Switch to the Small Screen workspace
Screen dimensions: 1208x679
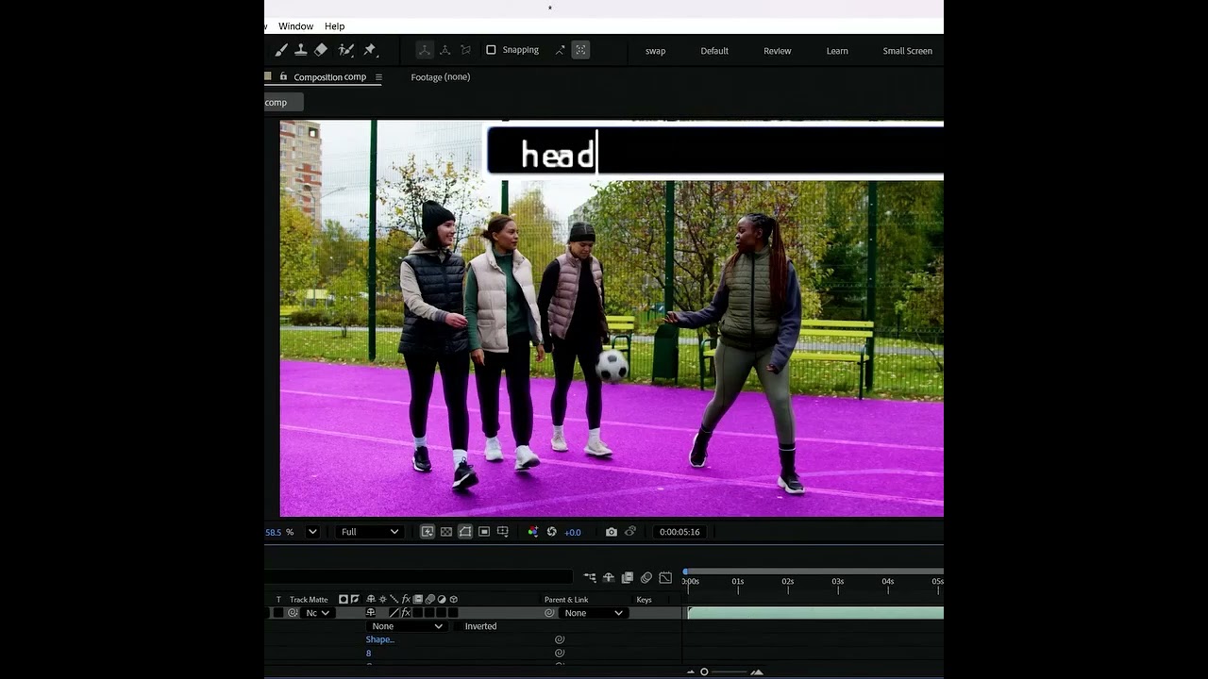pyautogui.click(x=907, y=51)
